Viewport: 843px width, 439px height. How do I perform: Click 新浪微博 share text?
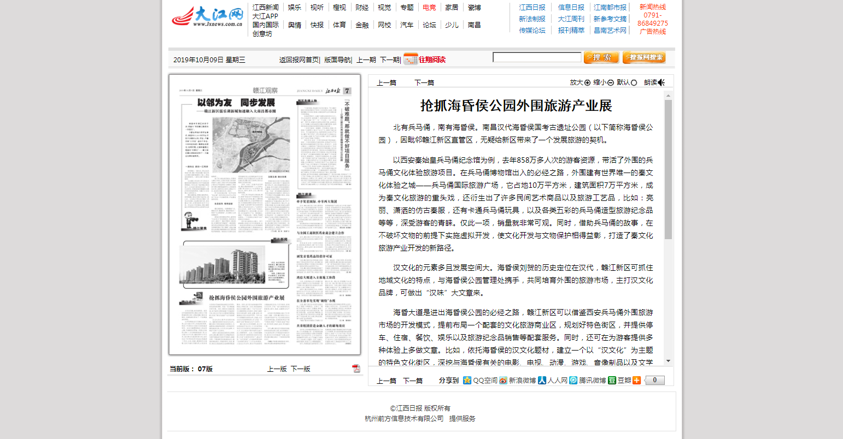click(522, 381)
